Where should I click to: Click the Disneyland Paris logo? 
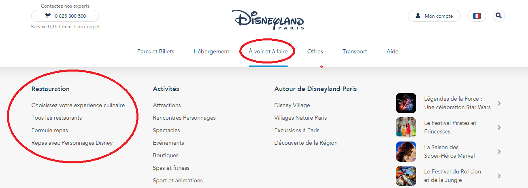click(268, 20)
